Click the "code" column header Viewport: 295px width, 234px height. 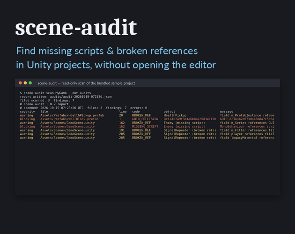[x=136, y=111]
